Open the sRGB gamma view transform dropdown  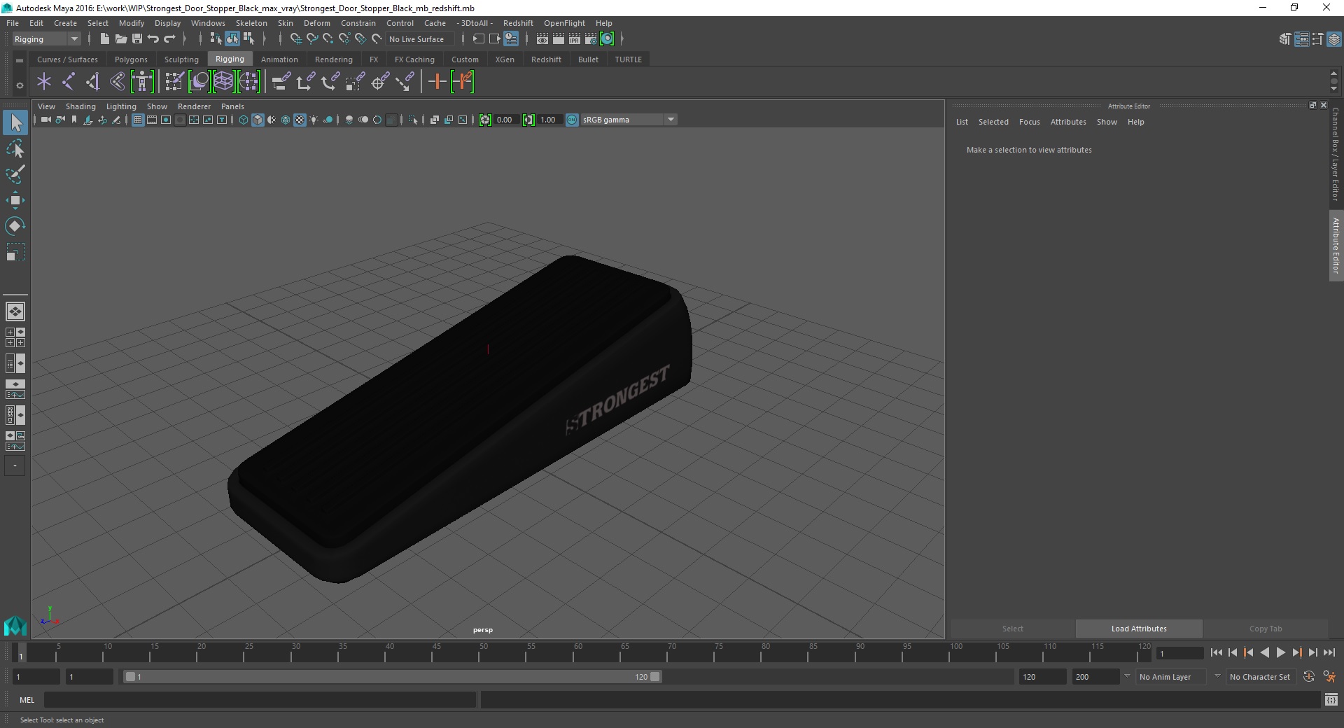coord(629,120)
